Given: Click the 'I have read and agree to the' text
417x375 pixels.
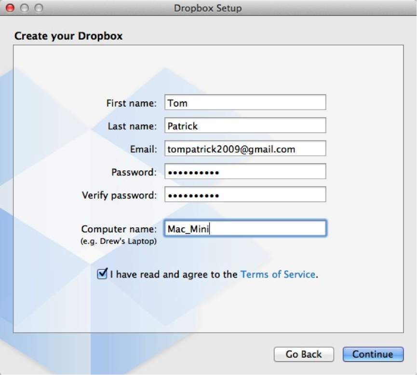Looking at the screenshot, I should click(174, 274).
